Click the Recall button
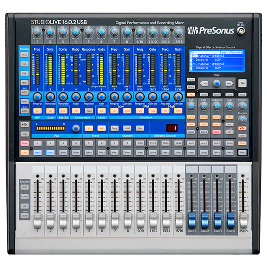The width and height of the screenshot is (267, 267). (x=242, y=94)
